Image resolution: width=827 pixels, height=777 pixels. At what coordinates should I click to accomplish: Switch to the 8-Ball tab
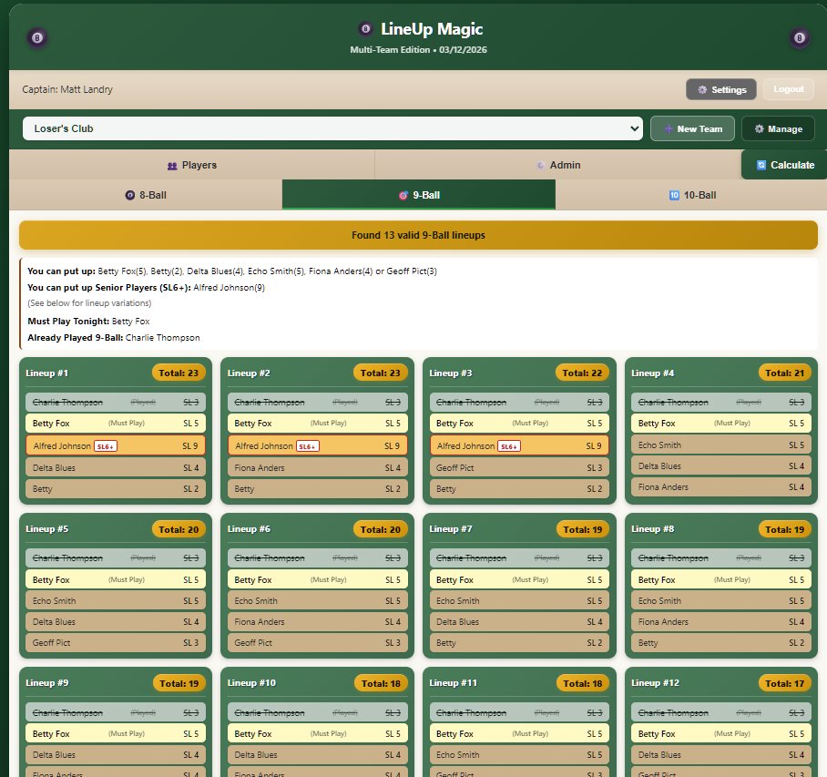point(146,194)
